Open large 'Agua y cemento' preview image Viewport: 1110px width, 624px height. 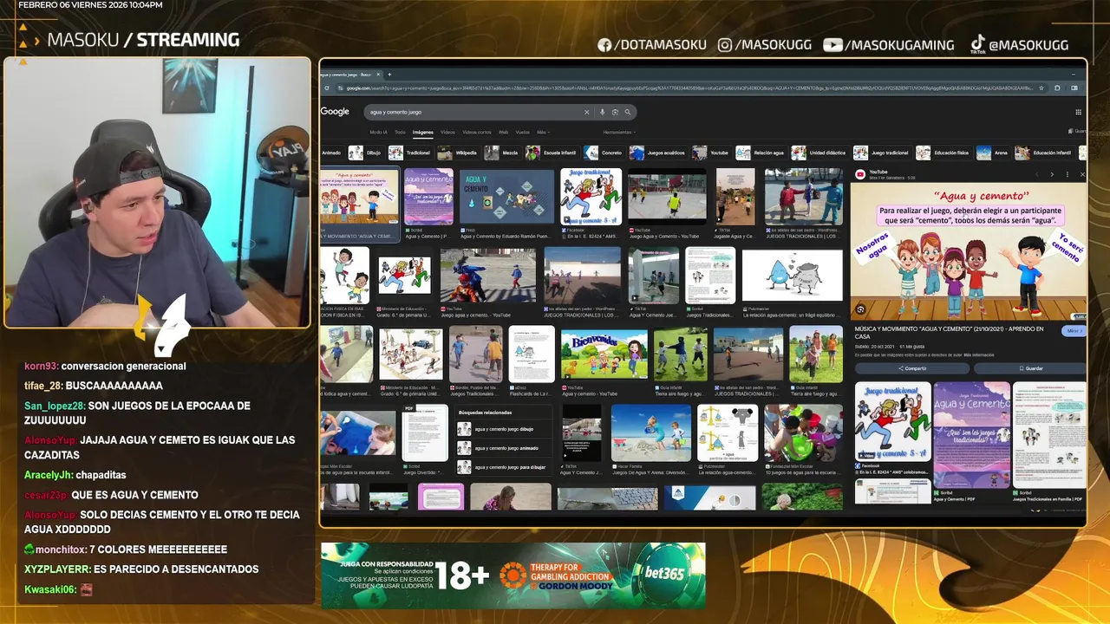click(968, 251)
